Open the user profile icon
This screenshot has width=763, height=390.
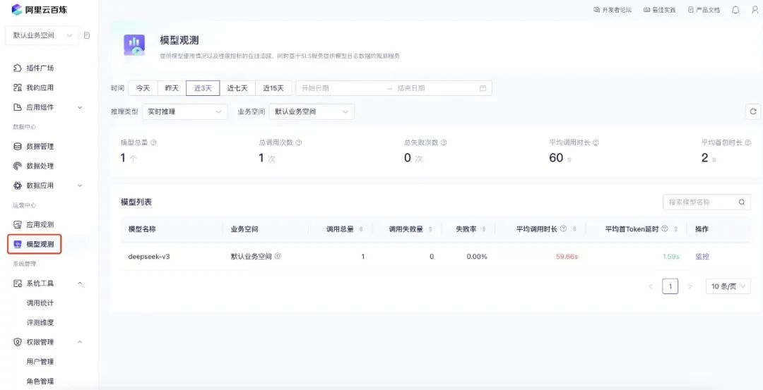coord(755,10)
